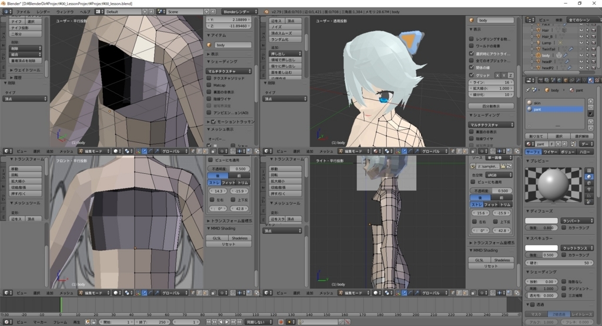Open the Modifiers wrench tab in properties
This screenshot has width=602, height=326.
(x=578, y=80)
